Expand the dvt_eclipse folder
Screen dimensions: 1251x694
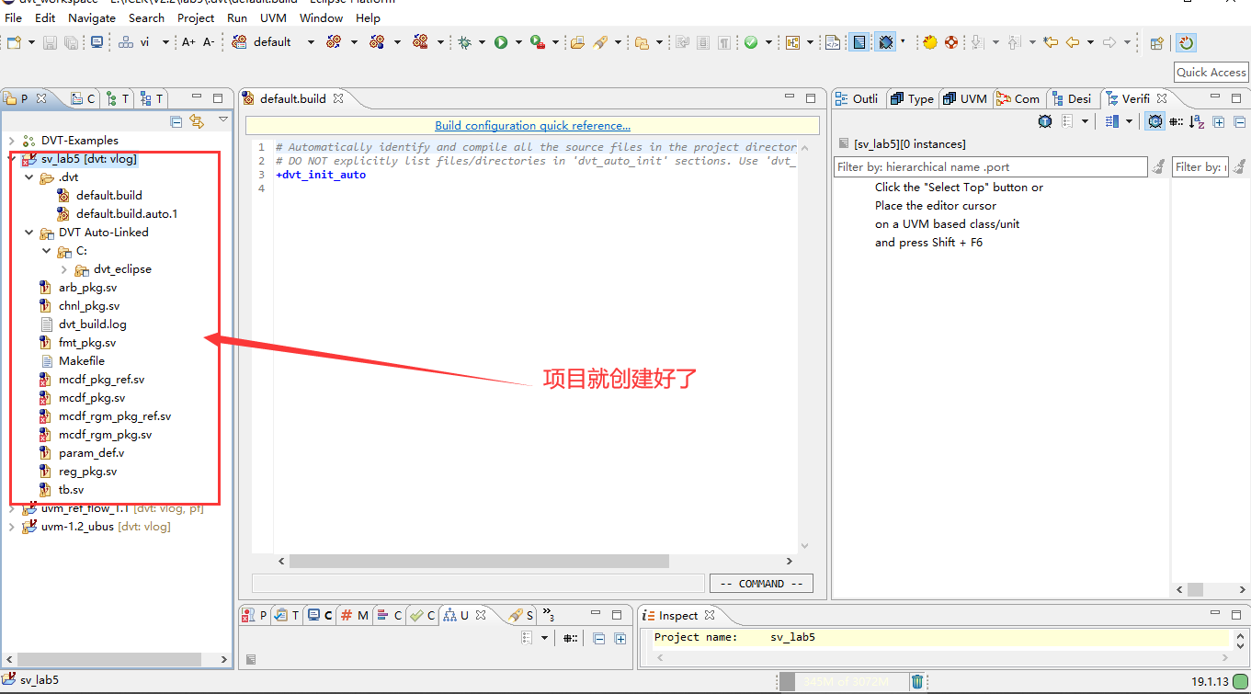point(64,268)
